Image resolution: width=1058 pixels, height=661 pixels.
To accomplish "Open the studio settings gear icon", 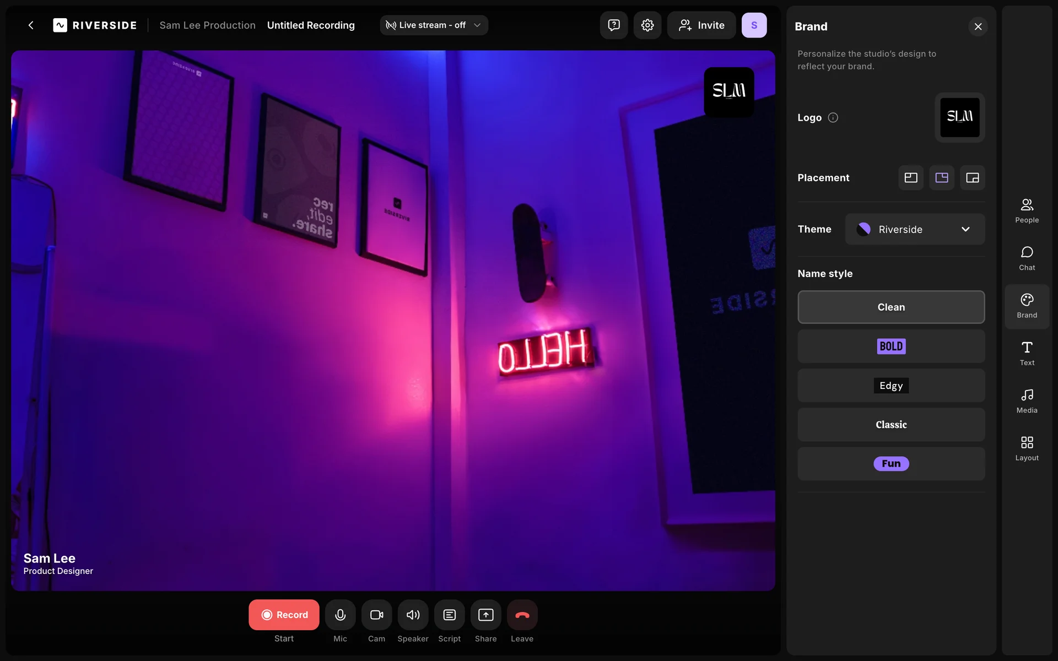I will (x=647, y=25).
